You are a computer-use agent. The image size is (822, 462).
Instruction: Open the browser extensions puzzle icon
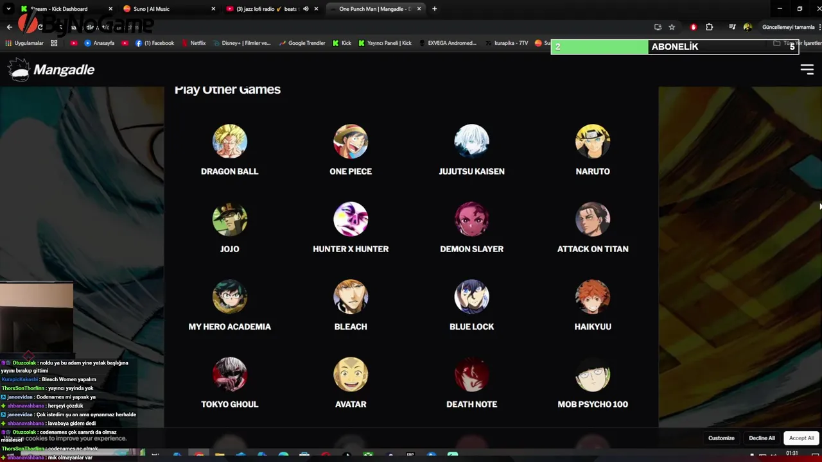click(x=709, y=27)
